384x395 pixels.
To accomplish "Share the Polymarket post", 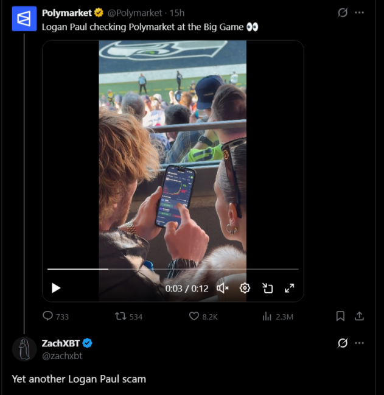I will 360,316.
